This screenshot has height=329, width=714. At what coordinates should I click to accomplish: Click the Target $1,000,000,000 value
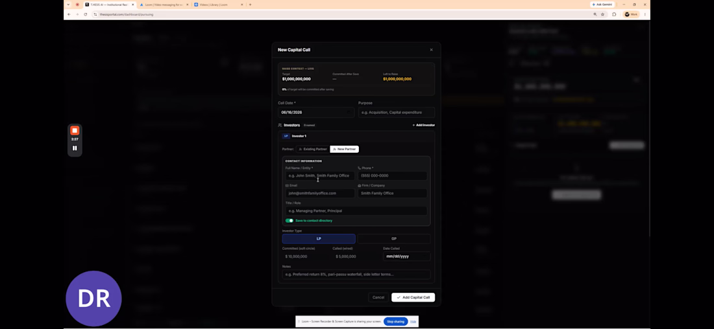point(297,79)
